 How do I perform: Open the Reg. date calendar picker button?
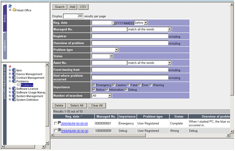pyautogui.click(x=113, y=23)
